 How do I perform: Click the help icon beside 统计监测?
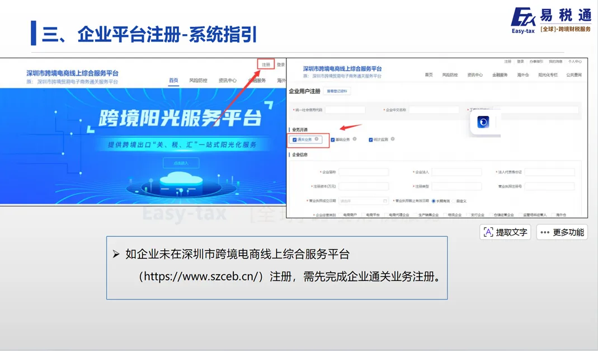pos(393,139)
